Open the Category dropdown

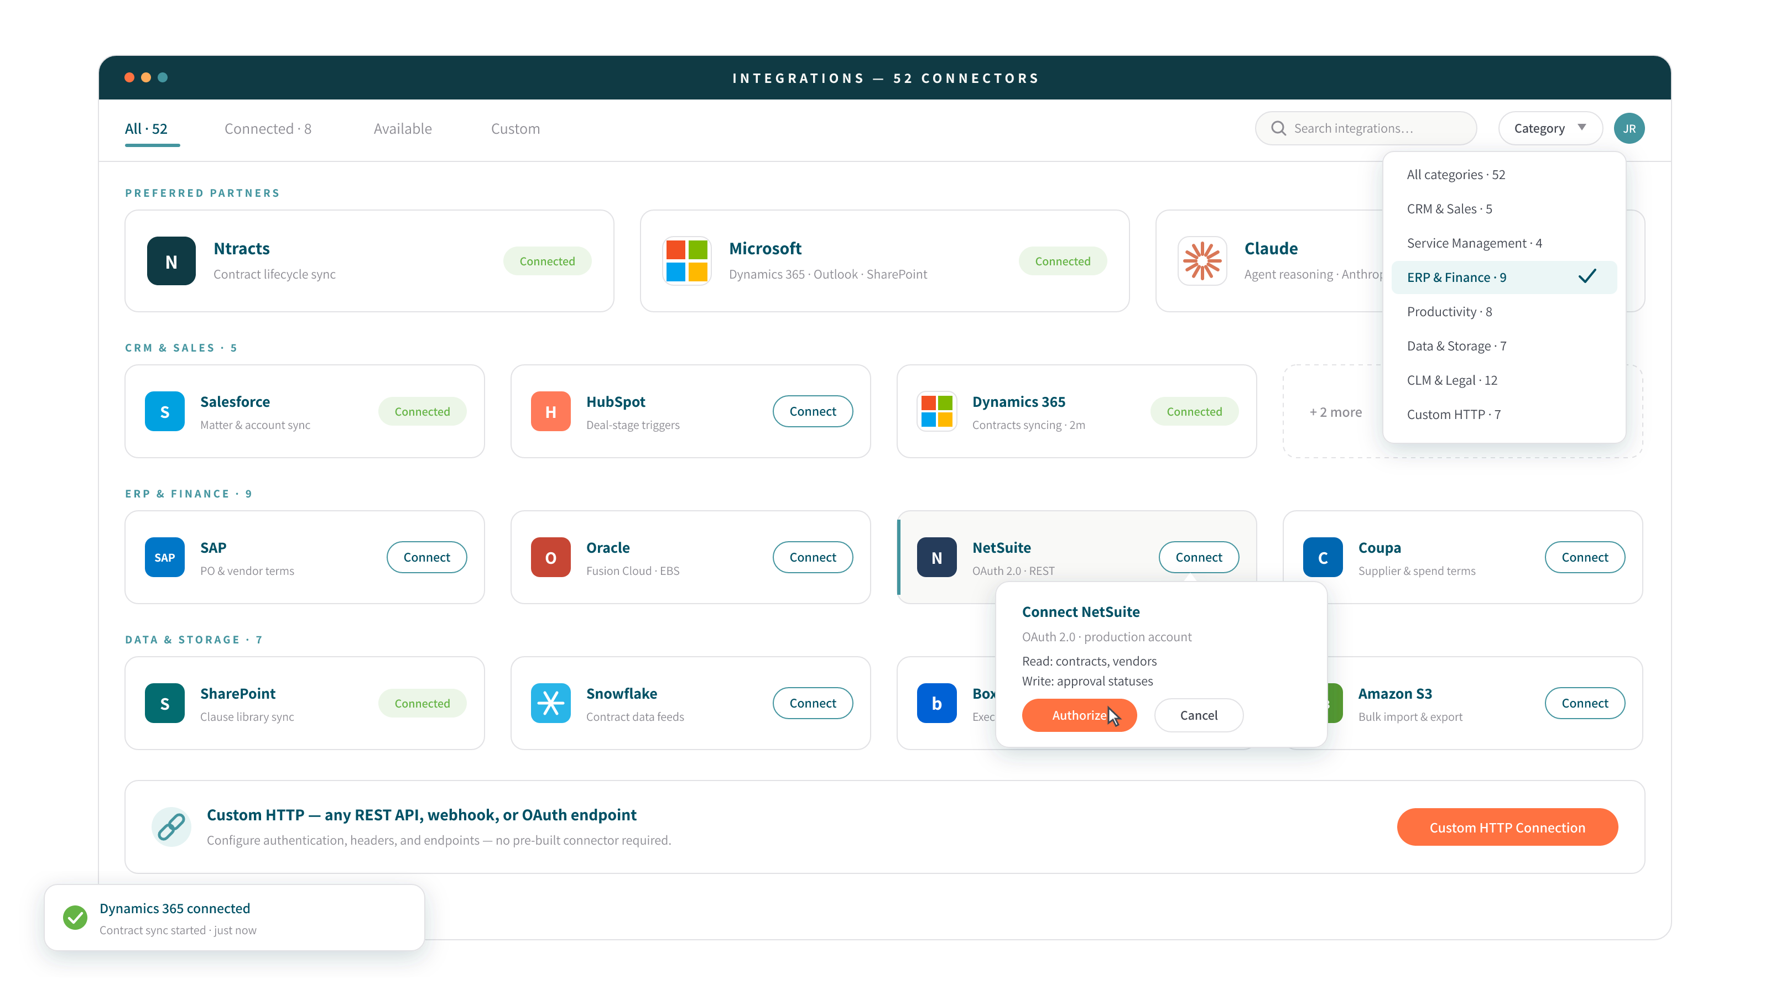coord(1550,128)
